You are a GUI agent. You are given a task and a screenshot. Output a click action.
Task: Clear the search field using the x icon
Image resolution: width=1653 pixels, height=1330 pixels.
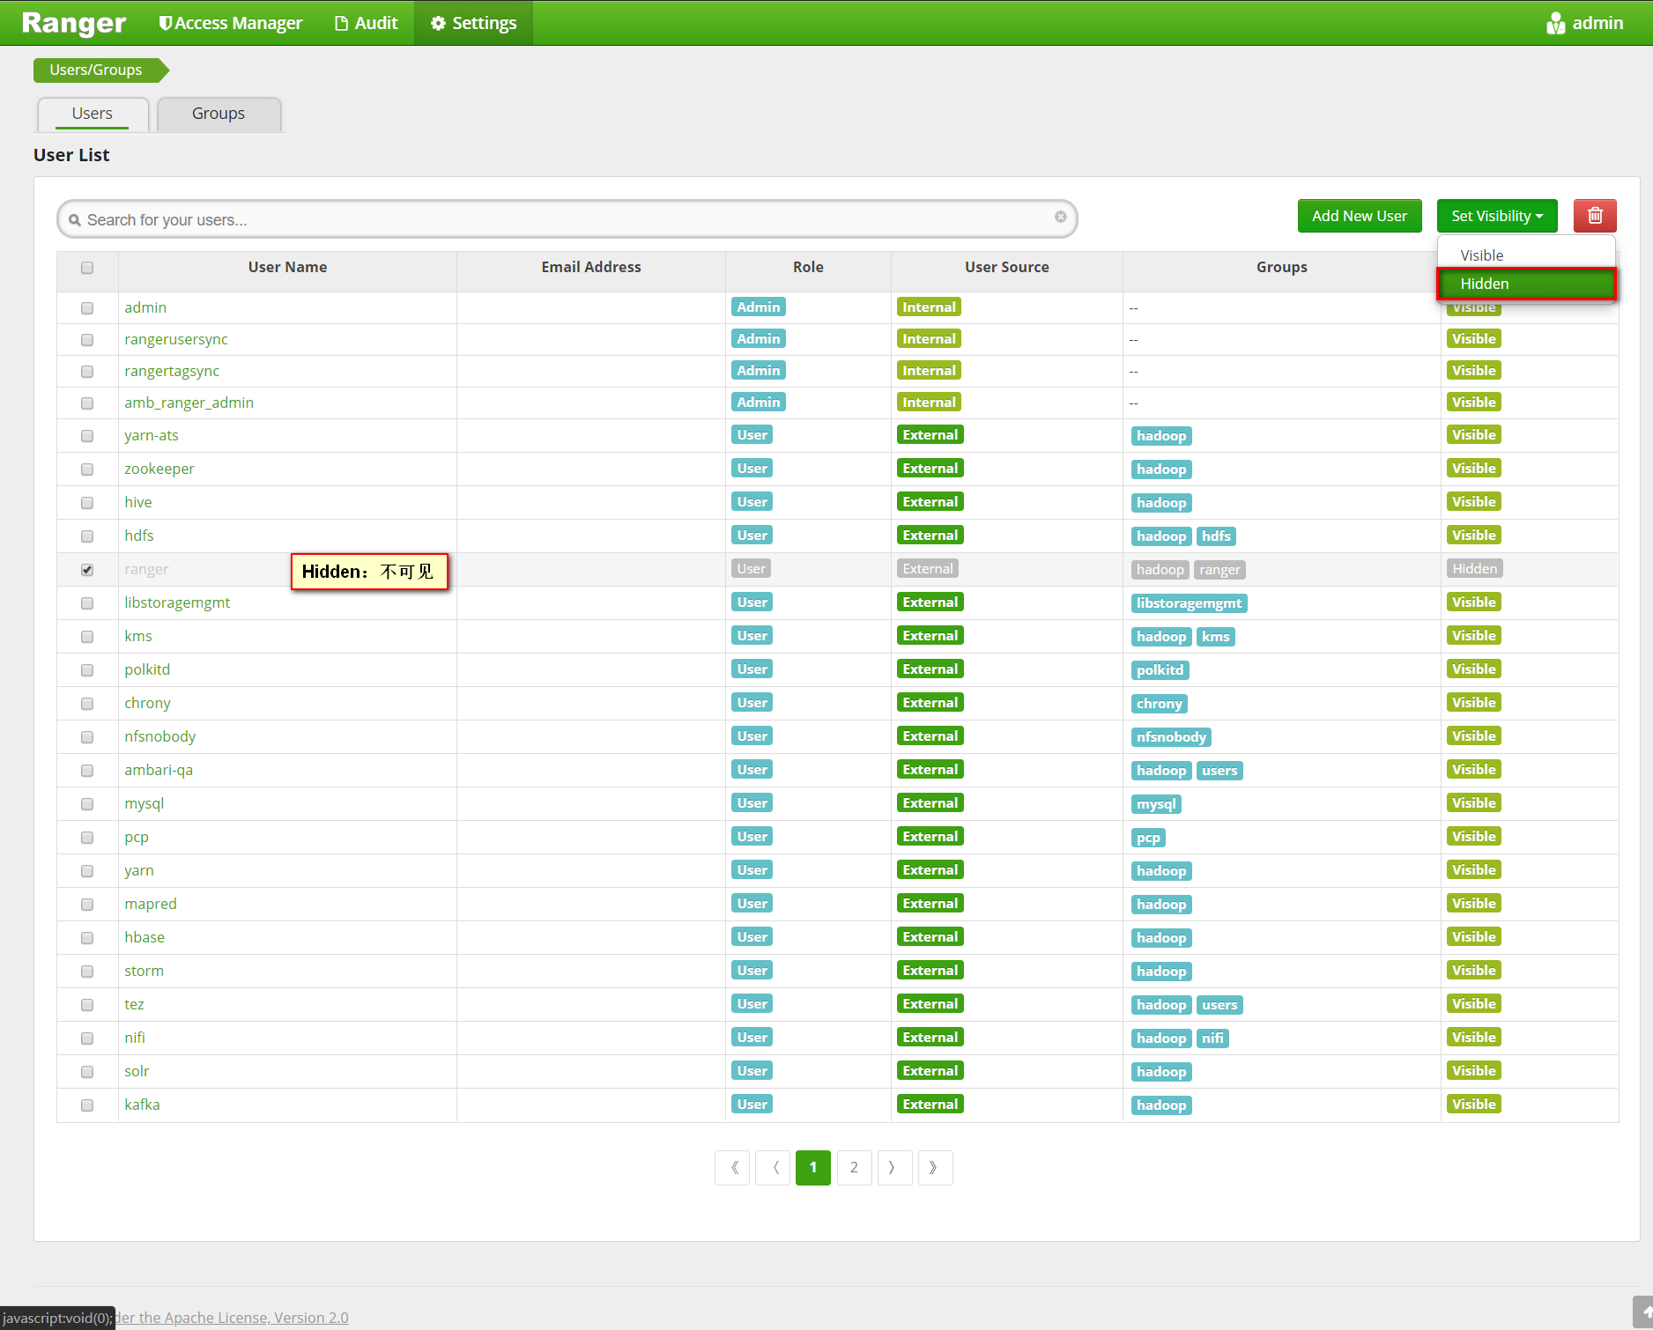pyautogui.click(x=1060, y=217)
